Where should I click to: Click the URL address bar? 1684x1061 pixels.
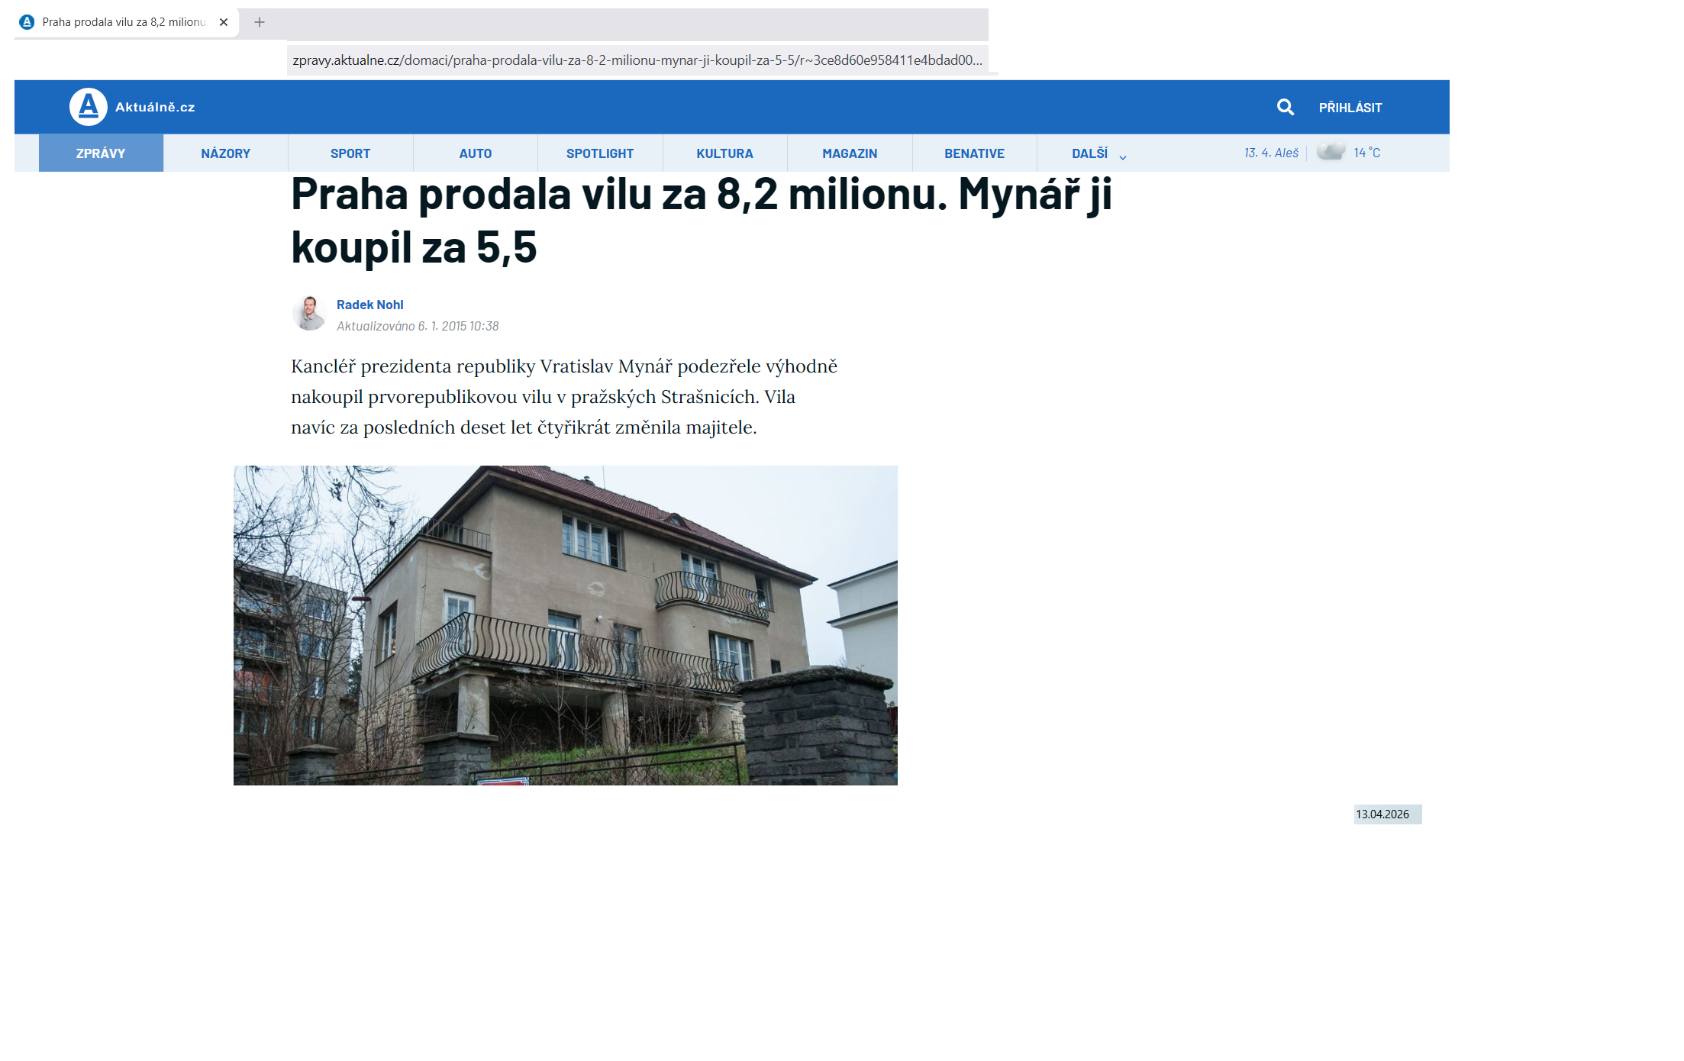tap(637, 60)
